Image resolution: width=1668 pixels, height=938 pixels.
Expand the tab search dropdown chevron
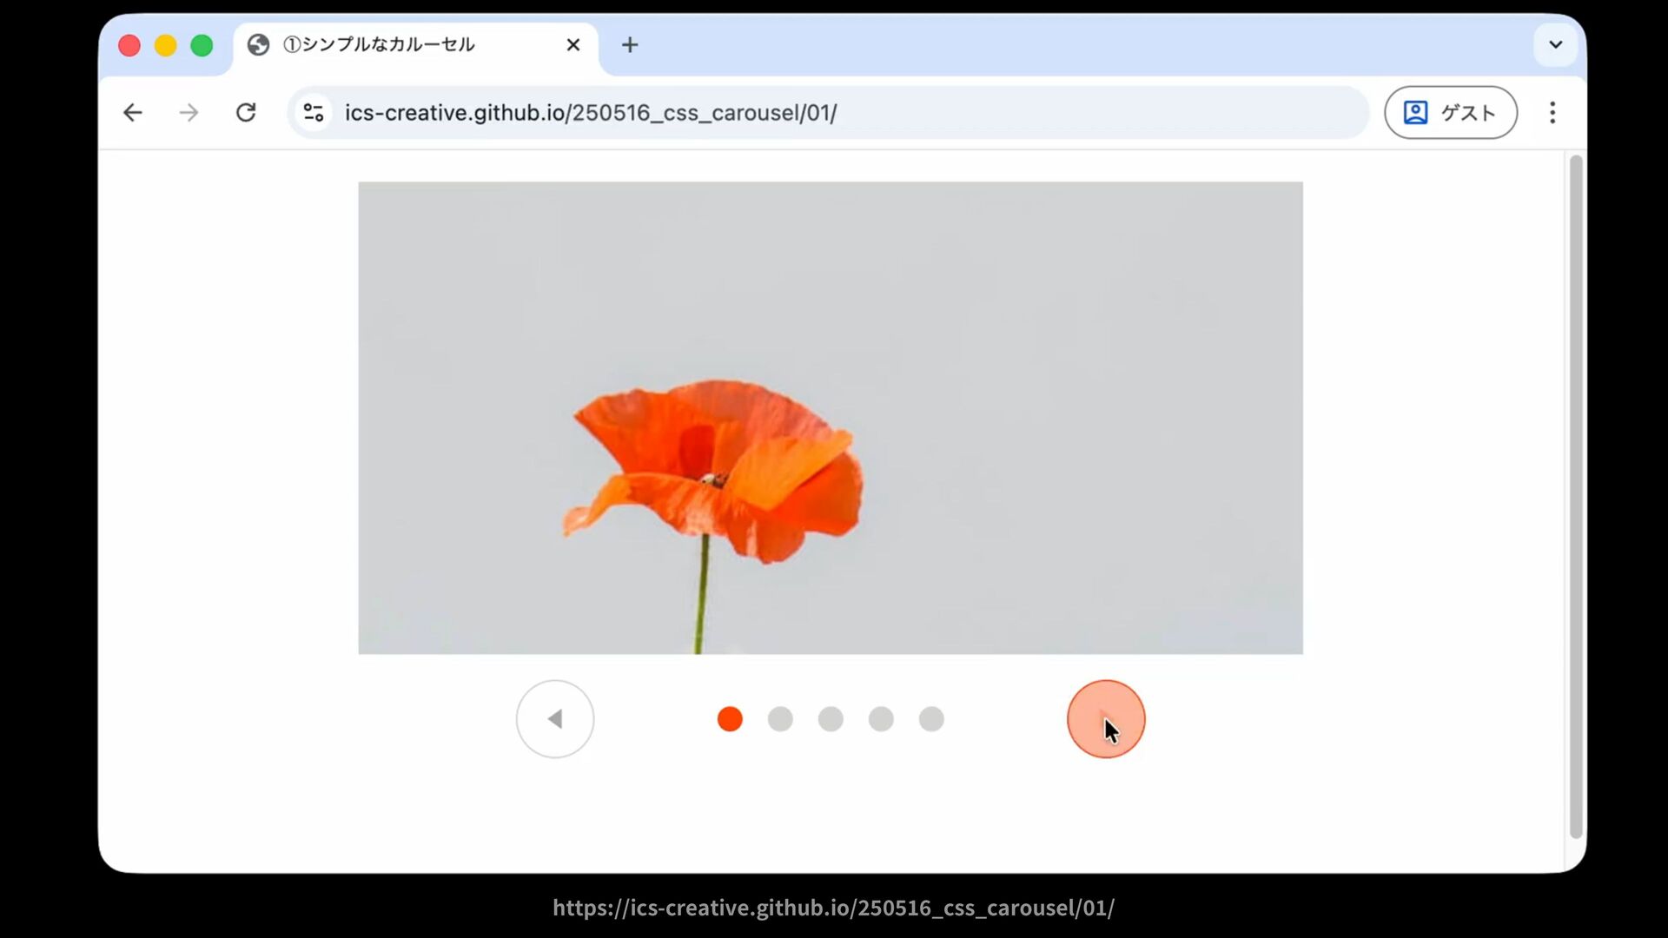(1555, 44)
